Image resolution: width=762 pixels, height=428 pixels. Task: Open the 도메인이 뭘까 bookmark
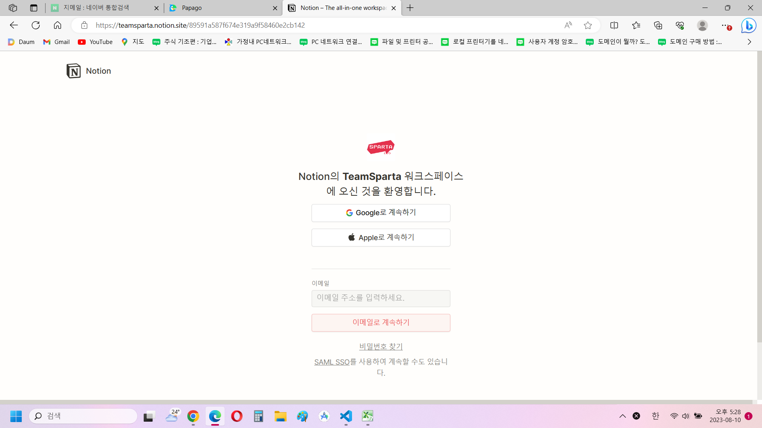click(618, 42)
